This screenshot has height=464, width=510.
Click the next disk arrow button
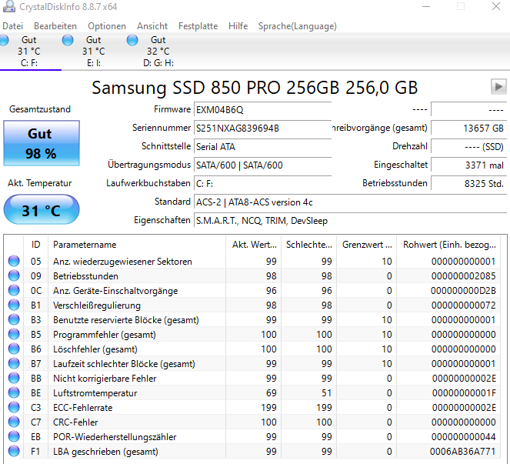tap(498, 87)
